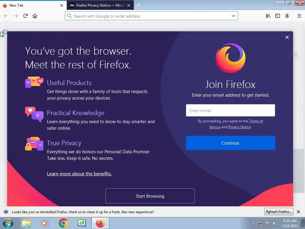
Task: Dismiss the Join Firefox onboarding overlay
Action: pos(287,37)
